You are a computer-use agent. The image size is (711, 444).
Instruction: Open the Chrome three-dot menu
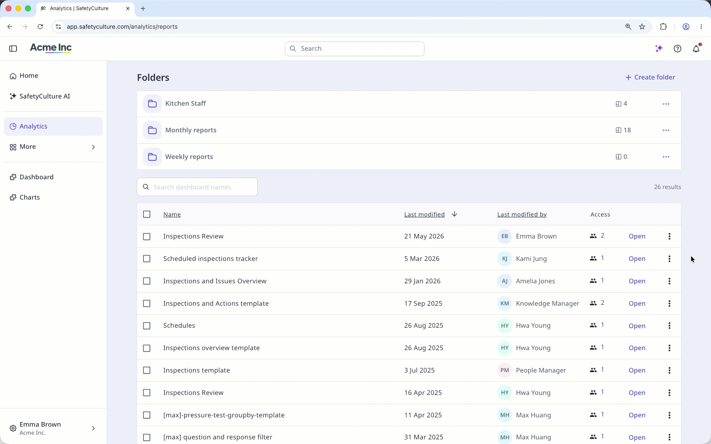pos(701,27)
